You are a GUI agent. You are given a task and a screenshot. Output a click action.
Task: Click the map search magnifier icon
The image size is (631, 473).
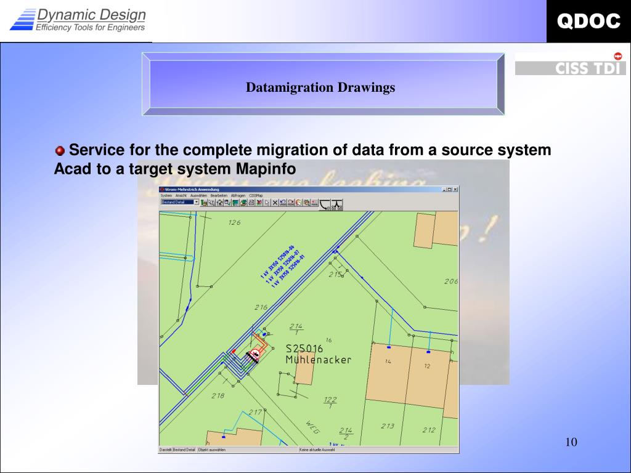click(x=307, y=203)
